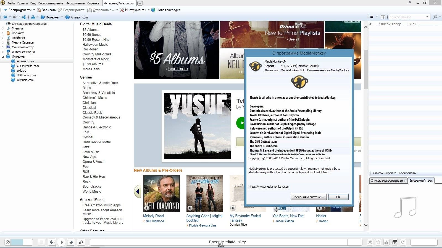
Task: Click OK in the About dialog
Action: 338,197
